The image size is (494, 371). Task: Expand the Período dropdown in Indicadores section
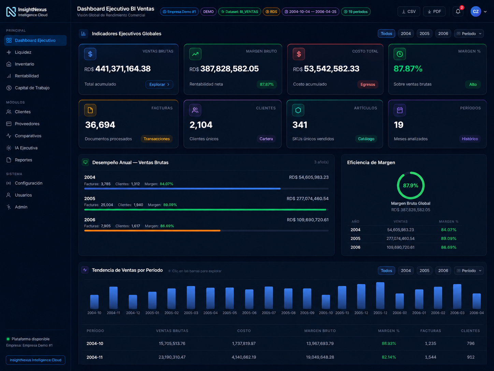pyautogui.click(x=469, y=33)
